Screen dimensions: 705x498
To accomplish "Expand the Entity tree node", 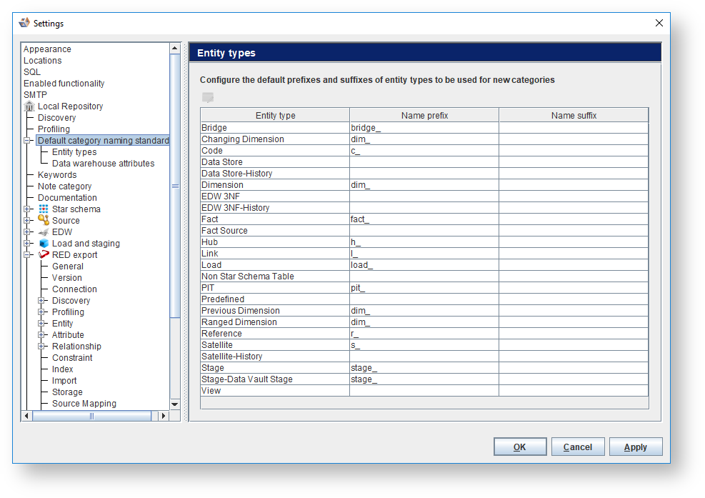I will pyautogui.click(x=41, y=324).
